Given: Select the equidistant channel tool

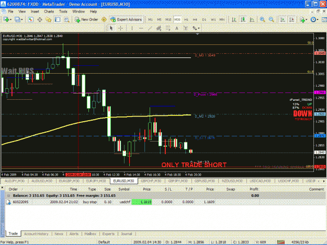Looking at the screenshot, I should click(x=159, y=28).
